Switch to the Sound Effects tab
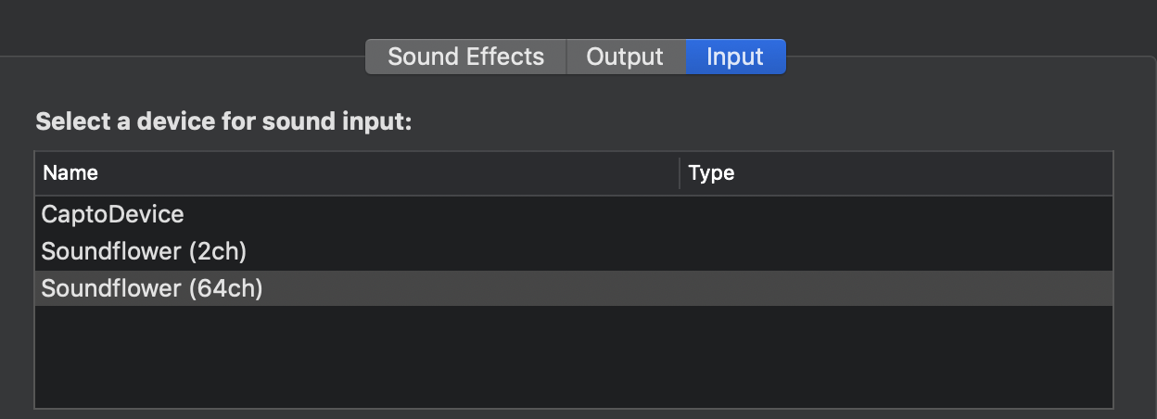This screenshot has height=419, width=1157. coord(465,57)
